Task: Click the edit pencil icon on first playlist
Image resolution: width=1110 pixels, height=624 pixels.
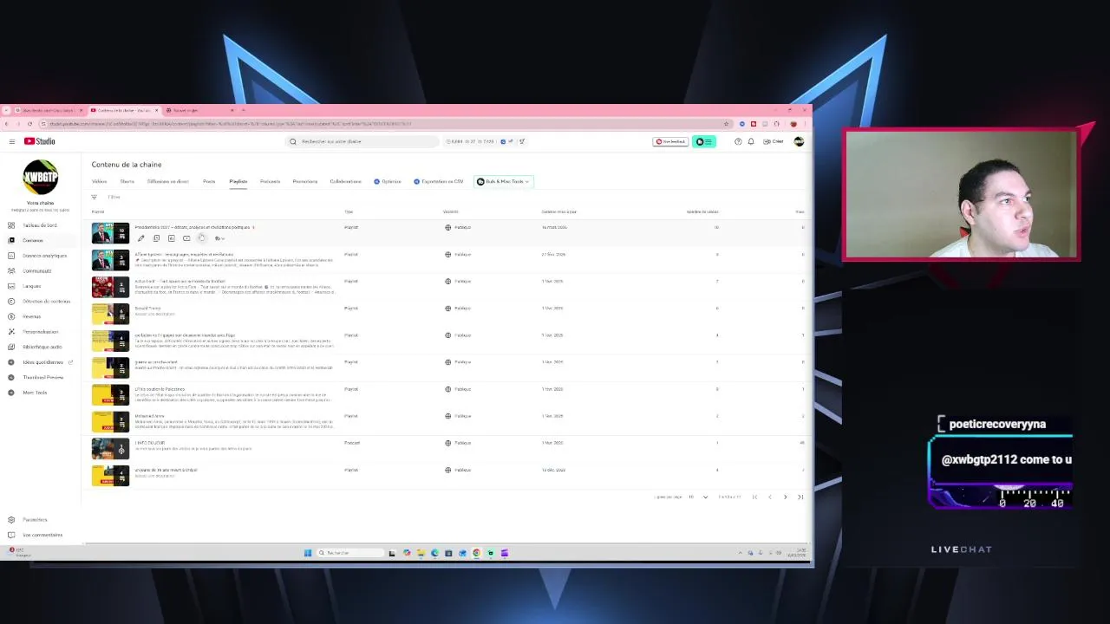Action: point(140,238)
